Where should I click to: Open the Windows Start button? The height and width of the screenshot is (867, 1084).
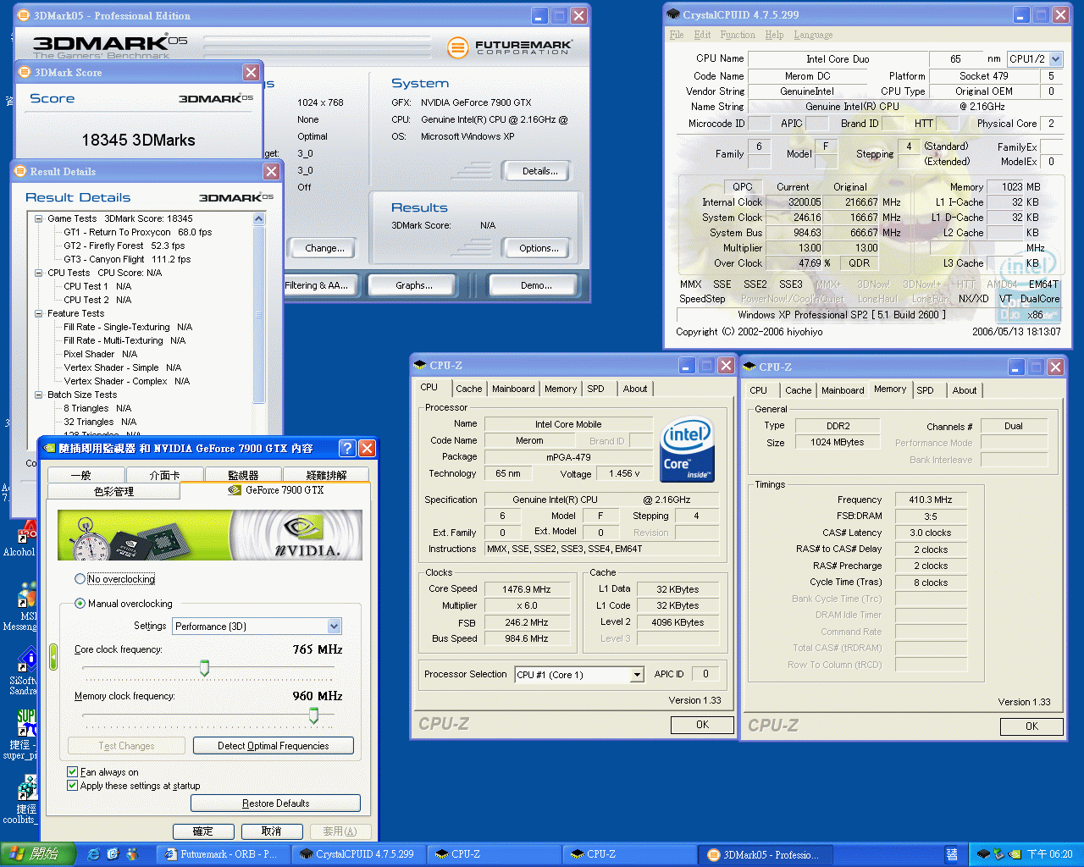click(x=39, y=854)
